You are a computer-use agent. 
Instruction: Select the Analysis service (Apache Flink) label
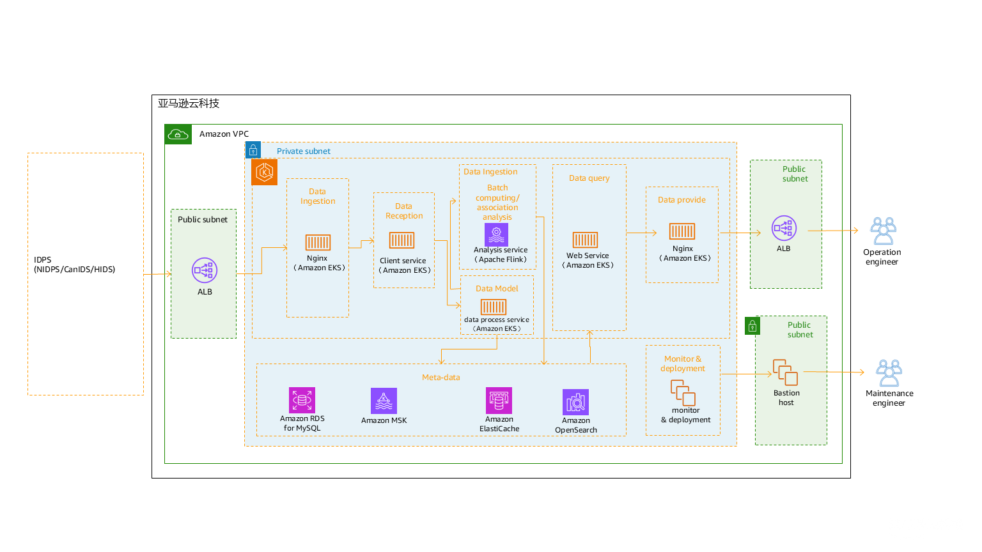tap(501, 255)
